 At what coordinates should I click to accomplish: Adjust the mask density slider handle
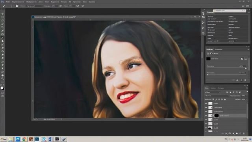pos(246,68)
